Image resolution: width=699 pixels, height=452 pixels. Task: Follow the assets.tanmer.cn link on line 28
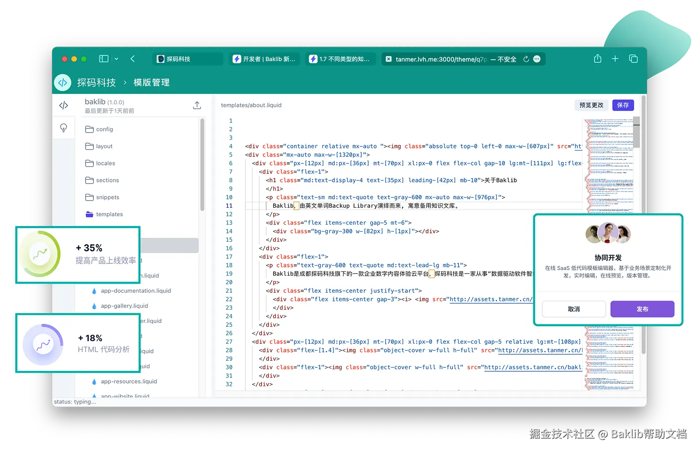[540, 350]
